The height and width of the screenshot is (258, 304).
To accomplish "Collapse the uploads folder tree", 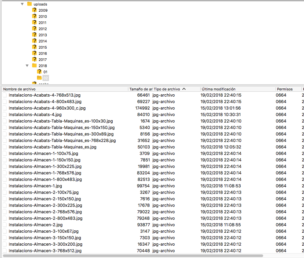I will (22, 4).
